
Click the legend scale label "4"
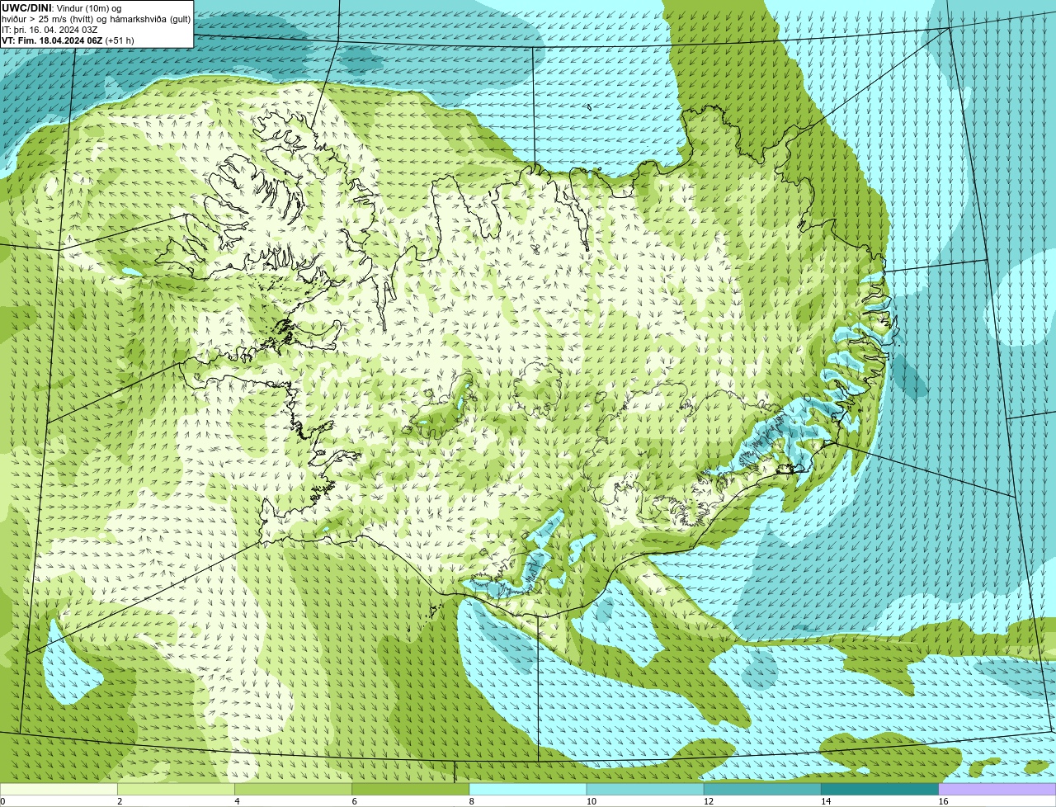coord(237,801)
